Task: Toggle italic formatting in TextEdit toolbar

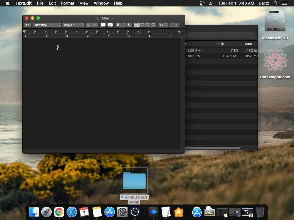Action: coord(124,25)
